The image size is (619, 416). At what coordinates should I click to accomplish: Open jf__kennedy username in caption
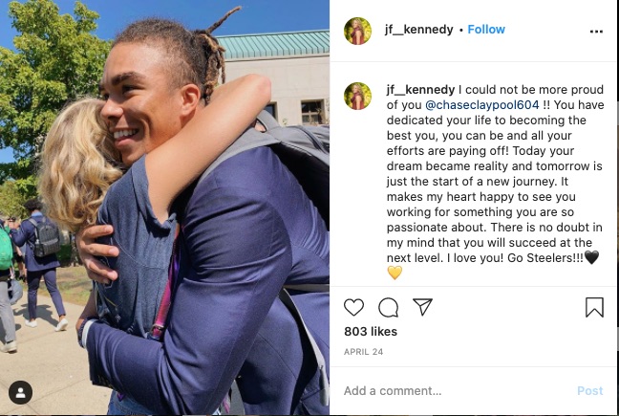click(420, 90)
